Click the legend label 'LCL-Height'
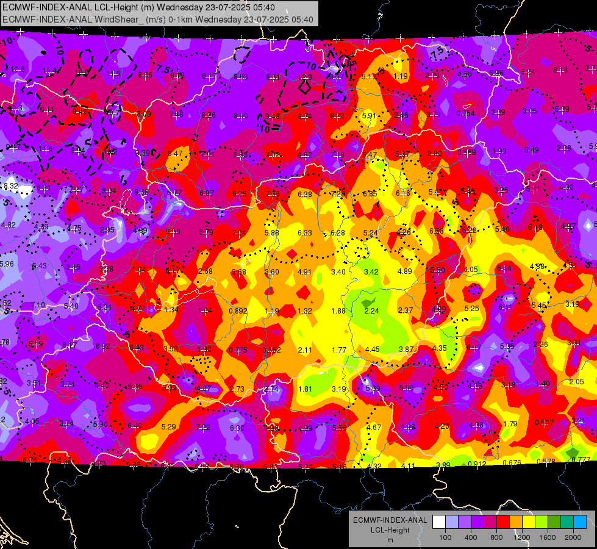 pyautogui.click(x=390, y=530)
